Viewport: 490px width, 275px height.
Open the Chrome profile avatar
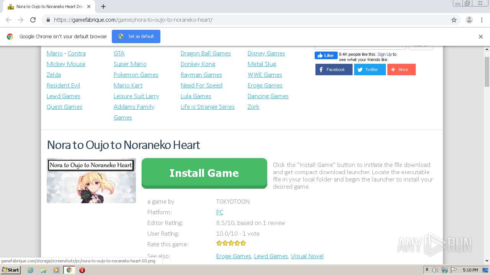tap(469, 20)
